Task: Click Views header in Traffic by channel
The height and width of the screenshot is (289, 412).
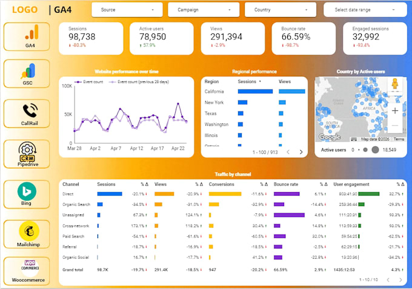Action: point(161,184)
